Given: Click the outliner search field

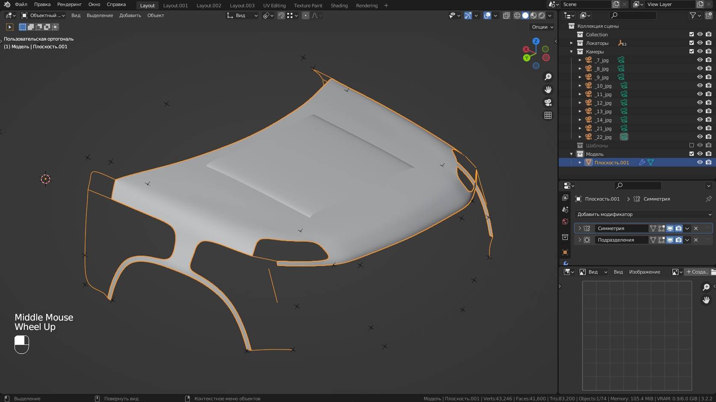Looking at the screenshot, I should click(634, 15).
